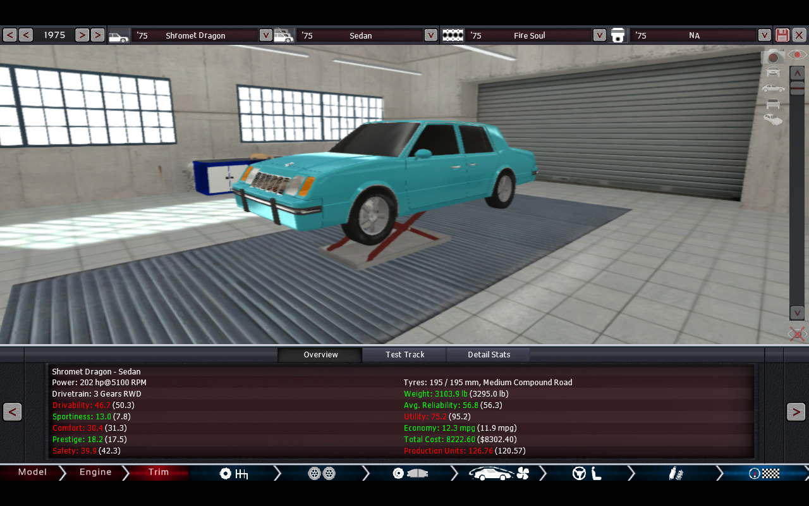Image resolution: width=809 pixels, height=506 pixels.
Task: Expand the Shromet Dragon model dropdown
Action: [x=266, y=35]
